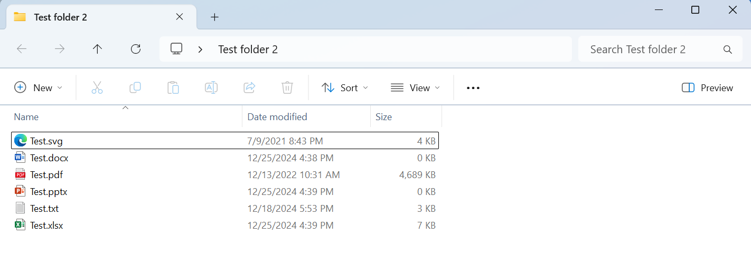
Task: Sort files by Date modified column
Action: (x=277, y=117)
